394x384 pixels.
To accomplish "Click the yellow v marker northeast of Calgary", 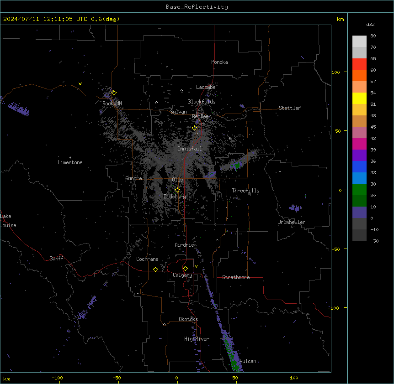I will click(x=196, y=266).
